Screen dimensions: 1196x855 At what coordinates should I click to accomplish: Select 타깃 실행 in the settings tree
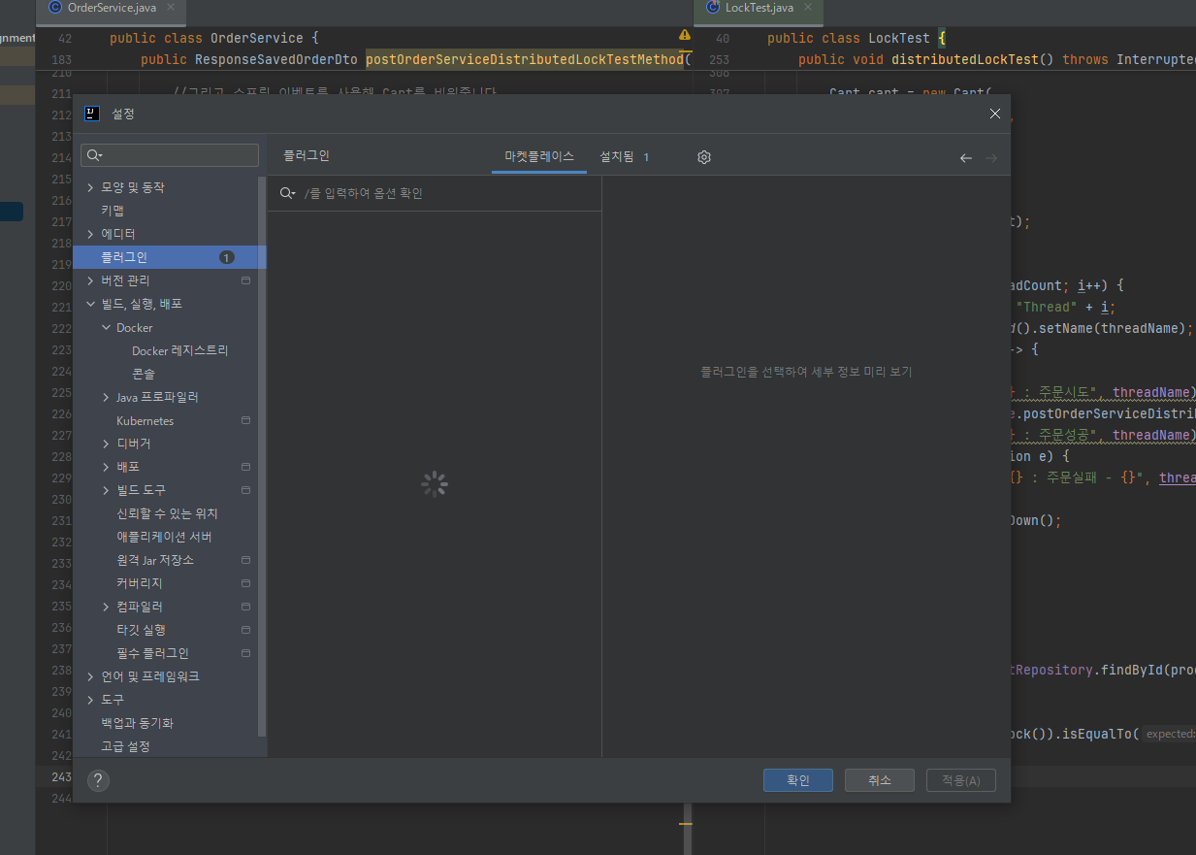(141, 630)
